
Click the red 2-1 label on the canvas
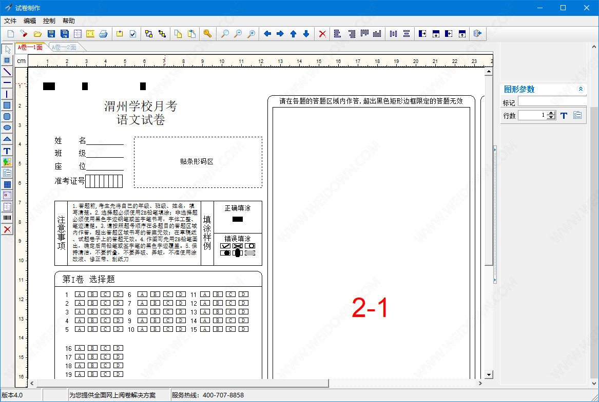[x=370, y=307]
